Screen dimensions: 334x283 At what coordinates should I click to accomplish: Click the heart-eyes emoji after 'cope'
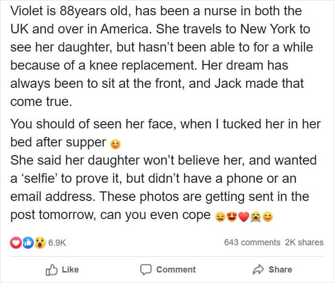pyautogui.click(x=232, y=217)
